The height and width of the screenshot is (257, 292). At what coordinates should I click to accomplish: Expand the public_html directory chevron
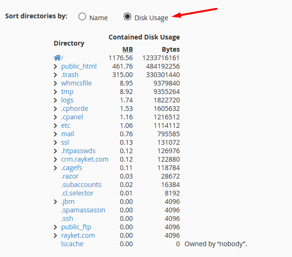point(55,66)
